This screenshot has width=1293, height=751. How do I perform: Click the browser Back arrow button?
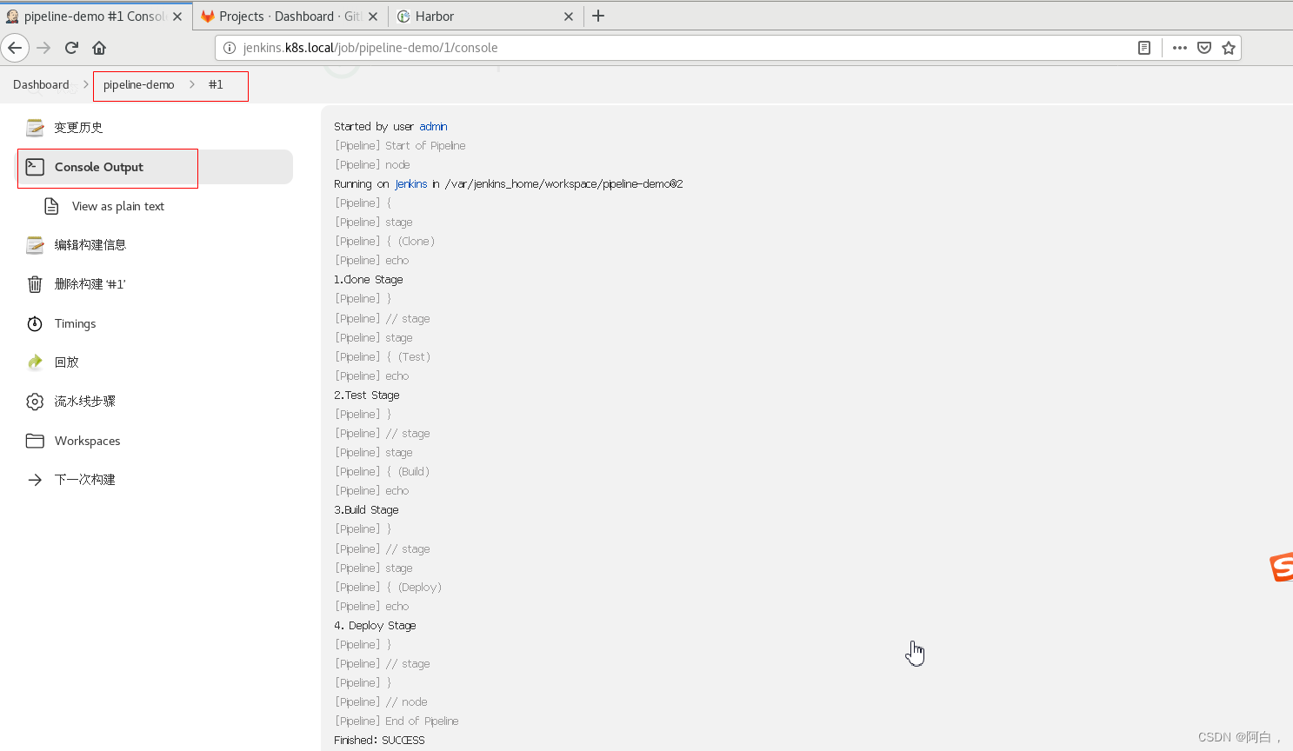point(15,48)
